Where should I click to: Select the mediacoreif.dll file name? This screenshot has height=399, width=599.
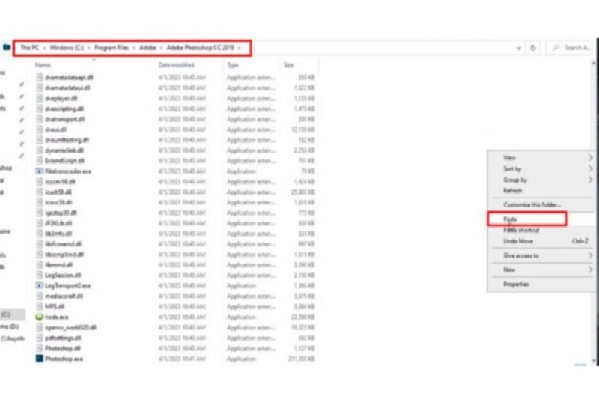pos(64,296)
